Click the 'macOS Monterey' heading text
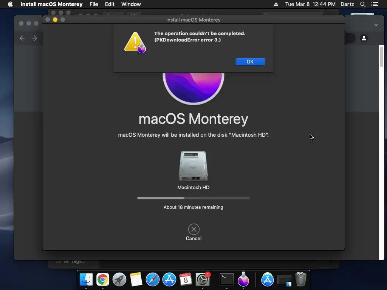This screenshot has width=387, height=290. click(x=193, y=119)
